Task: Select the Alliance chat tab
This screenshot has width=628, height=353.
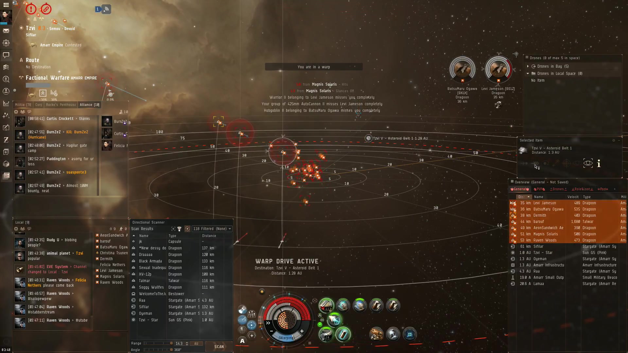Action: (x=90, y=104)
